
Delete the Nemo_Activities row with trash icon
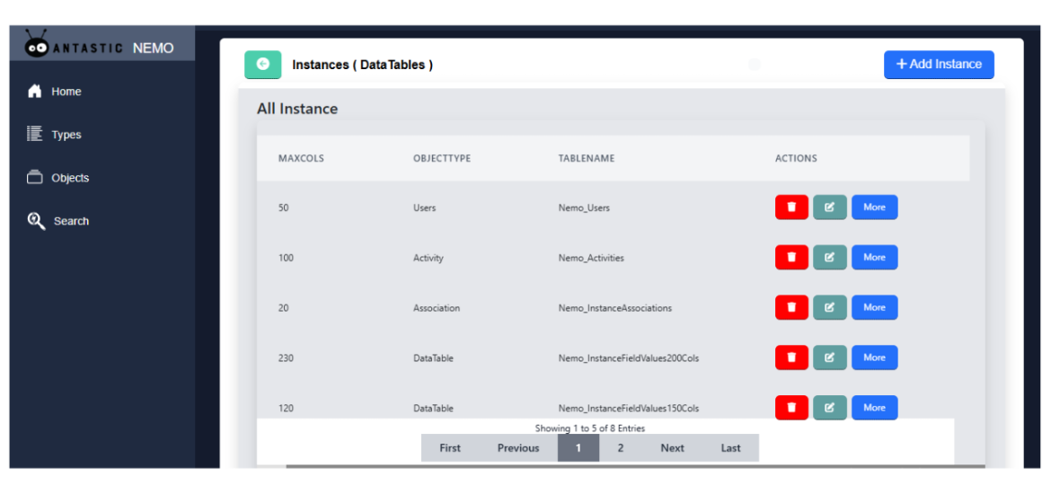[x=791, y=258]
